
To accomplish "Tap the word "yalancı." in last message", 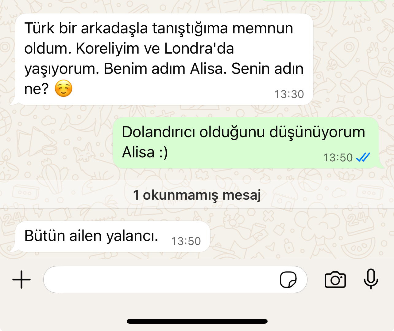I will pos(132,236).
